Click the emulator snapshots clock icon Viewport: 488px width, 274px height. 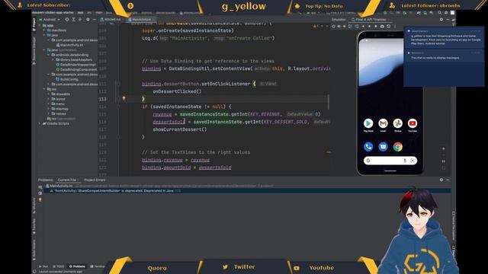(x=388, y=27)
